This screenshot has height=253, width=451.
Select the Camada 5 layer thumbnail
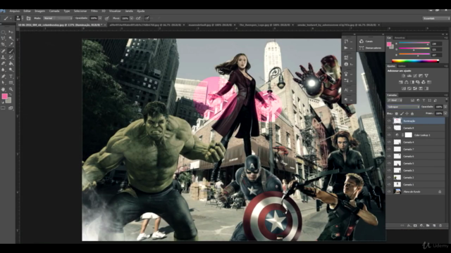coord(397,163)
